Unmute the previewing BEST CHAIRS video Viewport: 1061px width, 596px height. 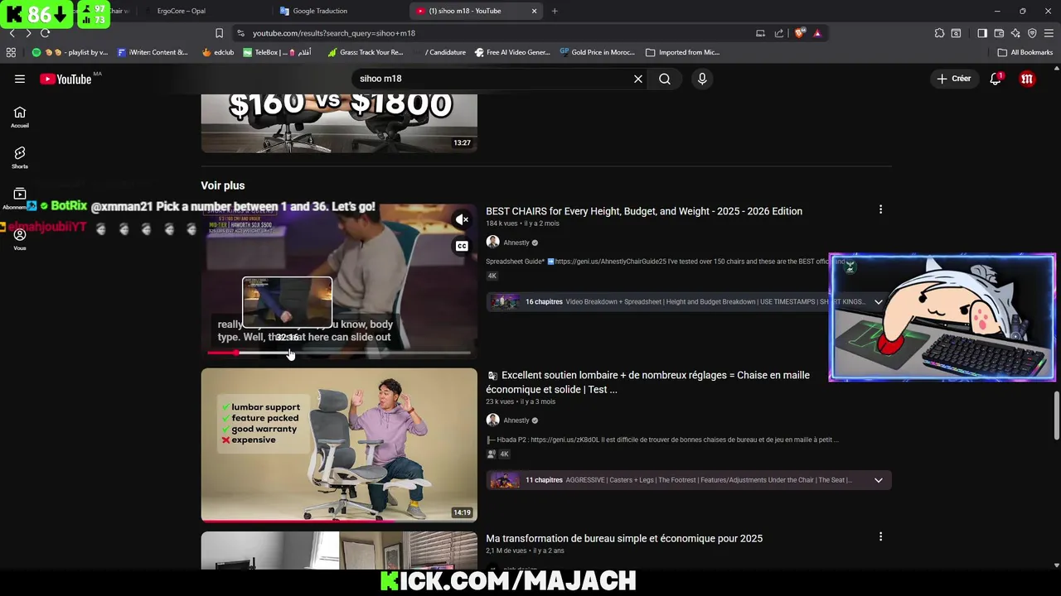(x=462, y=219)
